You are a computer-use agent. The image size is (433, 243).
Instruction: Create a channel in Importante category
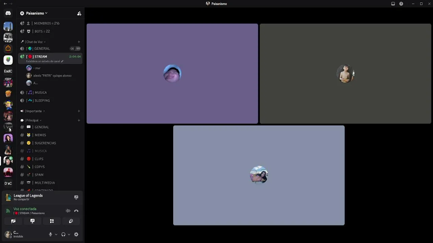tap(79, 111)
